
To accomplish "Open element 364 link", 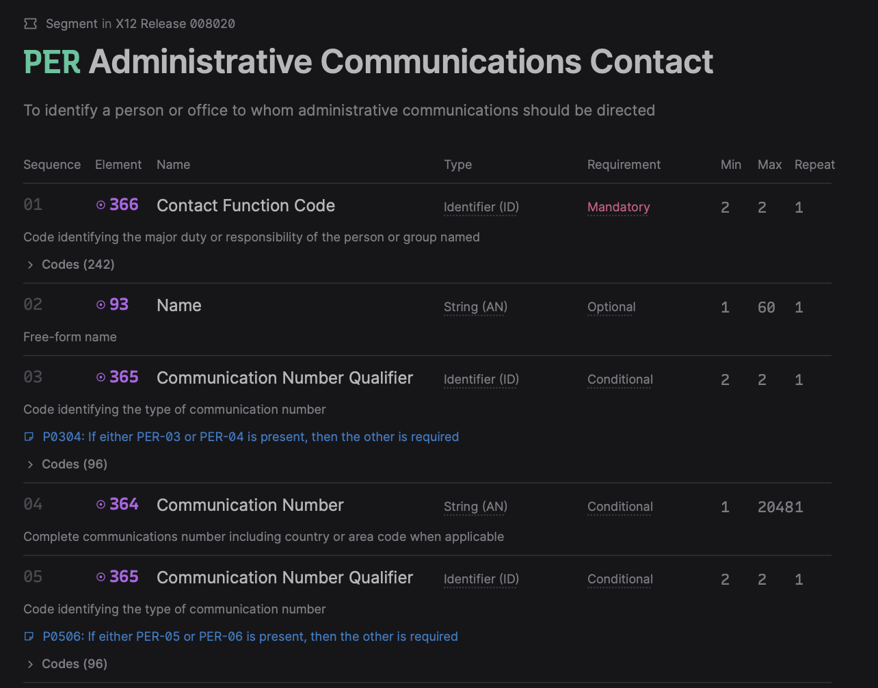I will [x=124, y=504].
